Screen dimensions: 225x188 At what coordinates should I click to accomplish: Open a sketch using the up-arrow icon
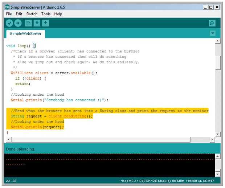tap(37, 23)
